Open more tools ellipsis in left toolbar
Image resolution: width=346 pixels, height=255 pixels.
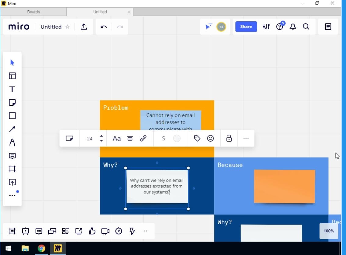pyautogui.click(x=12, y=196)
